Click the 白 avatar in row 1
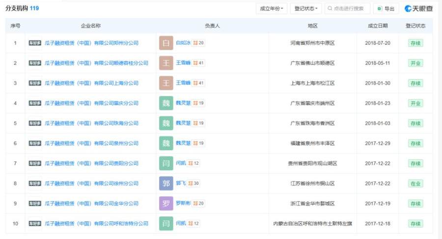The width and height of the screenshot is (442, 239). point(166,43)
